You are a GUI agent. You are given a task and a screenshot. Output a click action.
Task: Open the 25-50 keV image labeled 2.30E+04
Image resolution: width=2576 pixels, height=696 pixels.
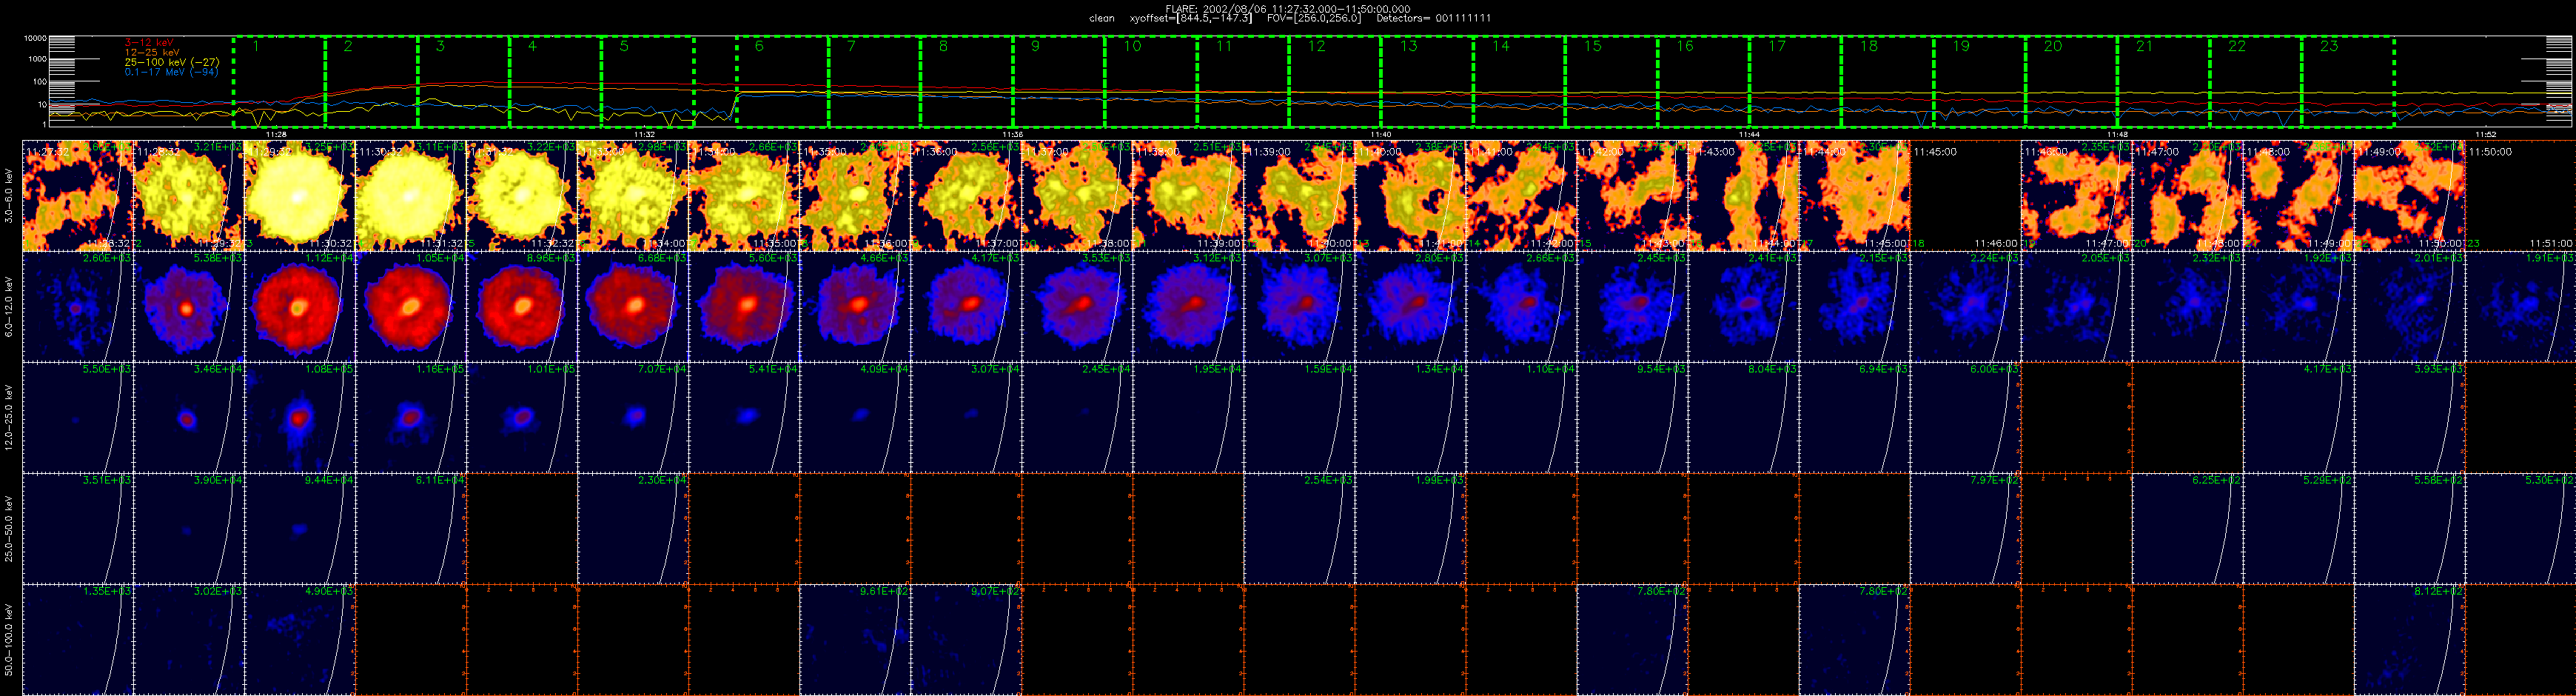click(x=633, y=529)
